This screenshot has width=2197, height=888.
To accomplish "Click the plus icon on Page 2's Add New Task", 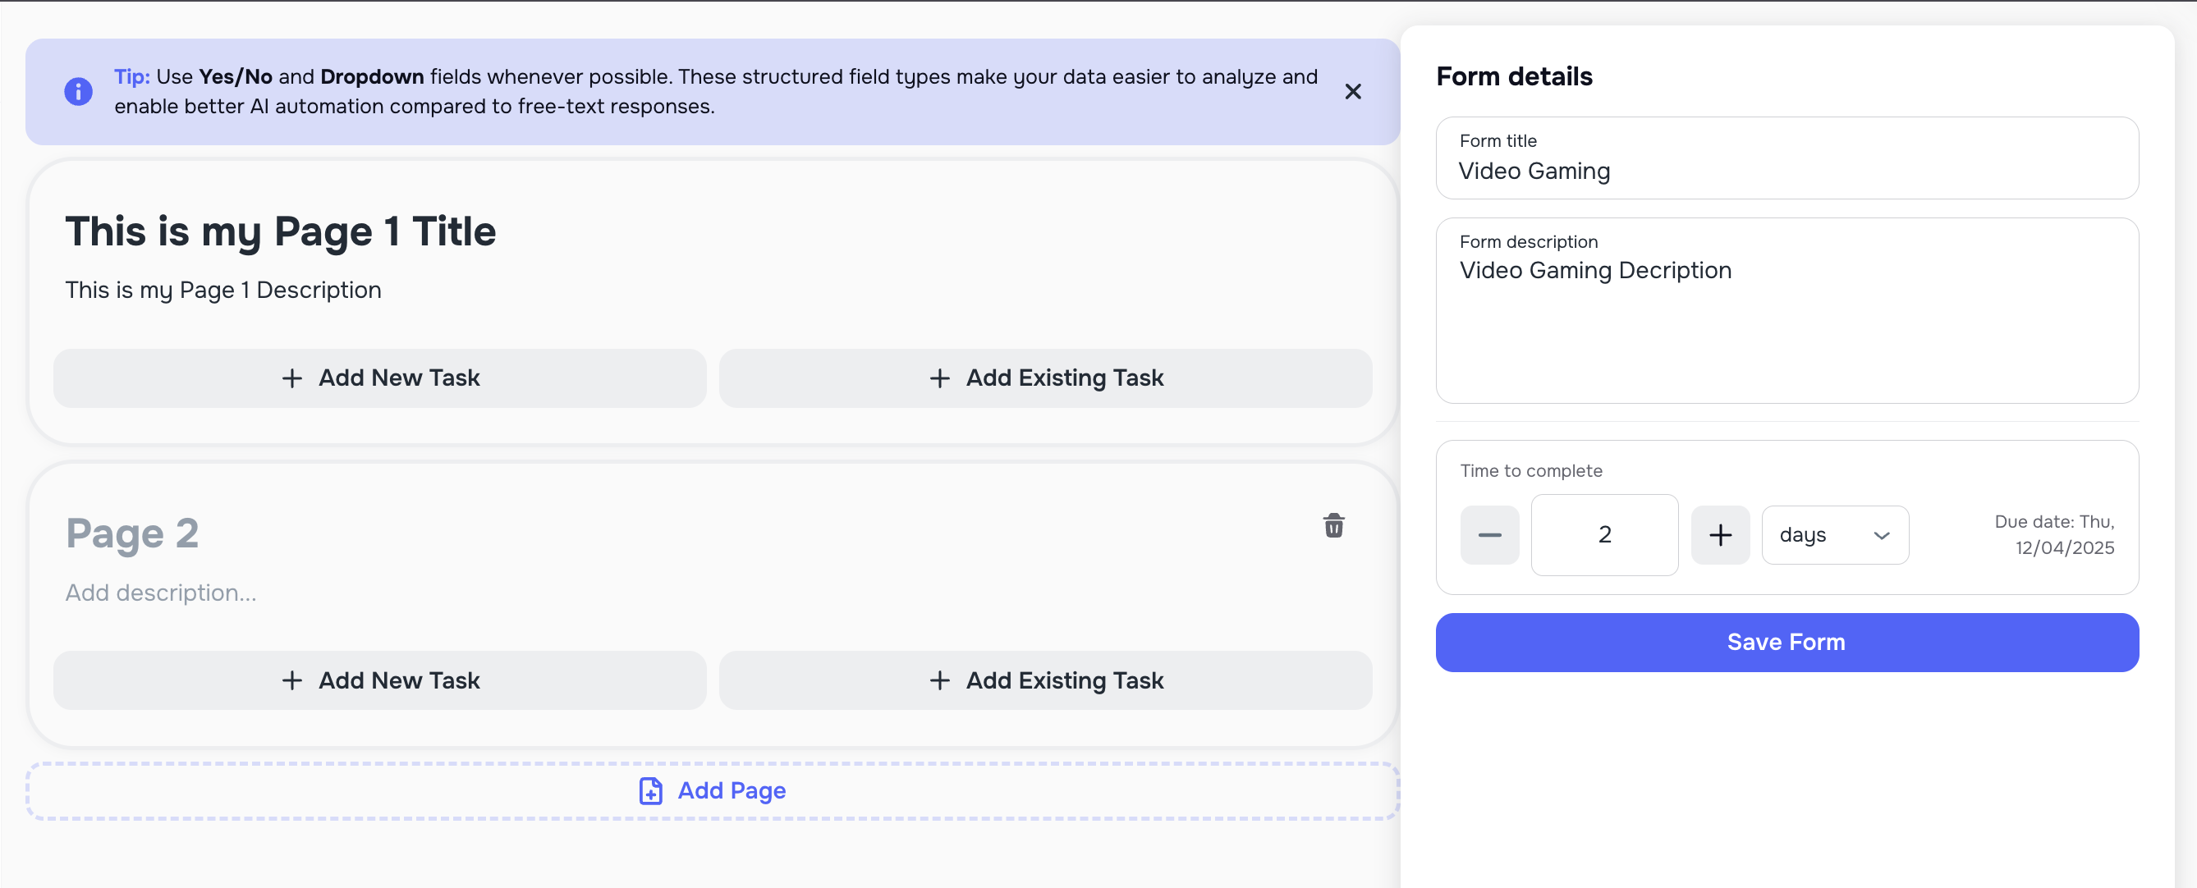I will click(x=292, y=680).
